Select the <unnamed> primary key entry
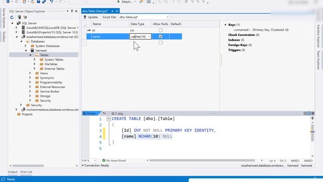Image resolution: width=323 pixels, height=182 pixels. tap(261, 30)
